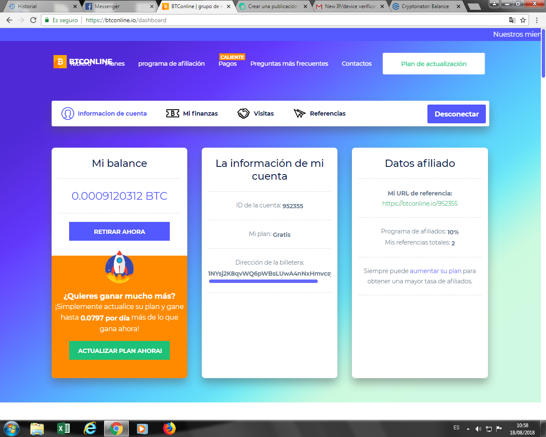Viewport: 546px width, 437px height.
Task: Click 'Programa de afiliados: 10%' text
Action: click(x=420, y=232)
